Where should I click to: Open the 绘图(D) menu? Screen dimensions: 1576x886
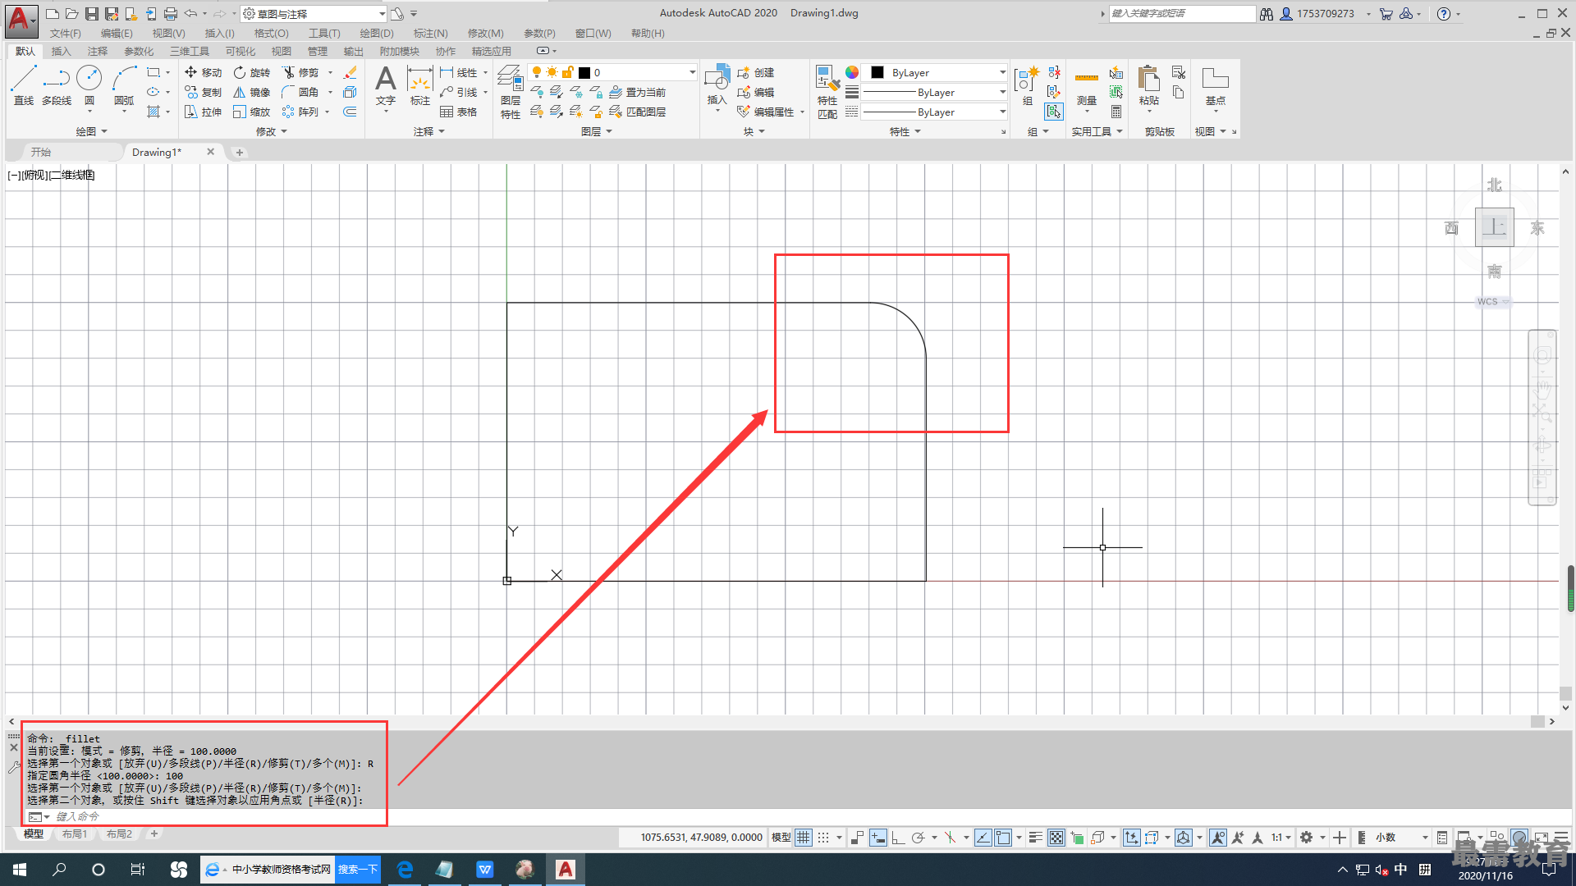377,34
